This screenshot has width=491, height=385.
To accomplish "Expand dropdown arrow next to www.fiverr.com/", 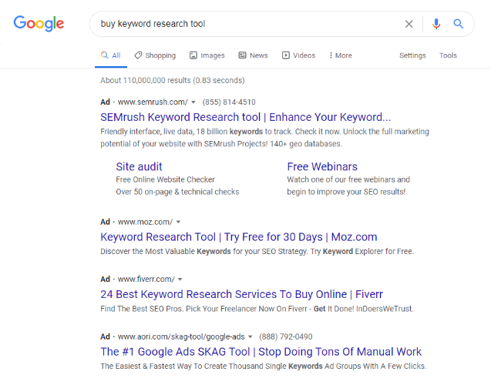I will 180,280.
